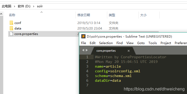Select the core.properties file icon in Explorer
This screenshot has height=94, width=187.
coord(11,34)
